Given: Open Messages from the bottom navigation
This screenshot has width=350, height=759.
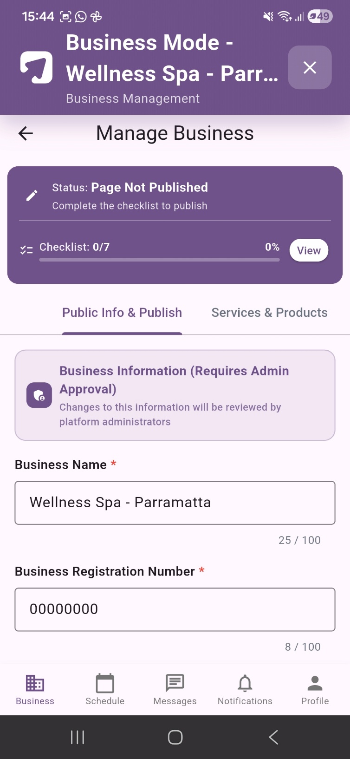Looking at the screenshot, I should click(x=175, y=690).
